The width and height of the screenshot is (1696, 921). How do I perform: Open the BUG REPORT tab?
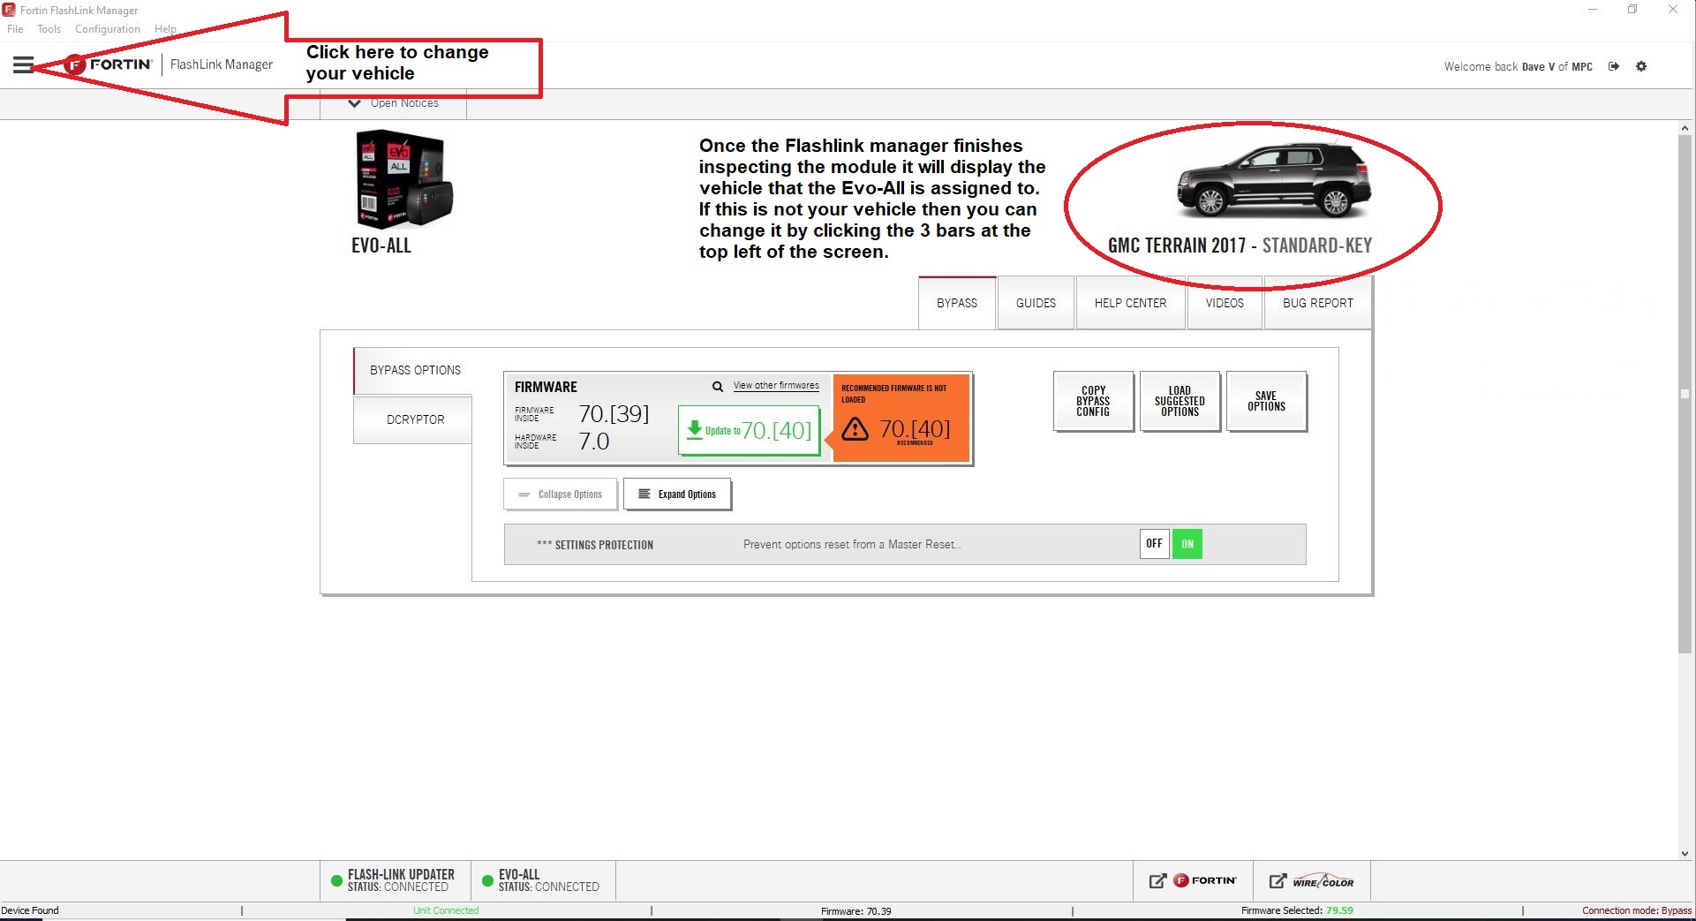pos(1317,303)
